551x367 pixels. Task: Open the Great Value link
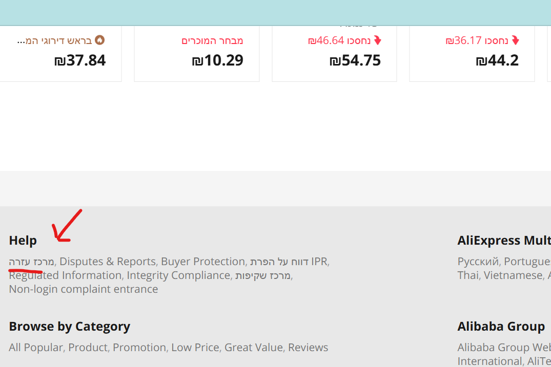click(253, 348)
